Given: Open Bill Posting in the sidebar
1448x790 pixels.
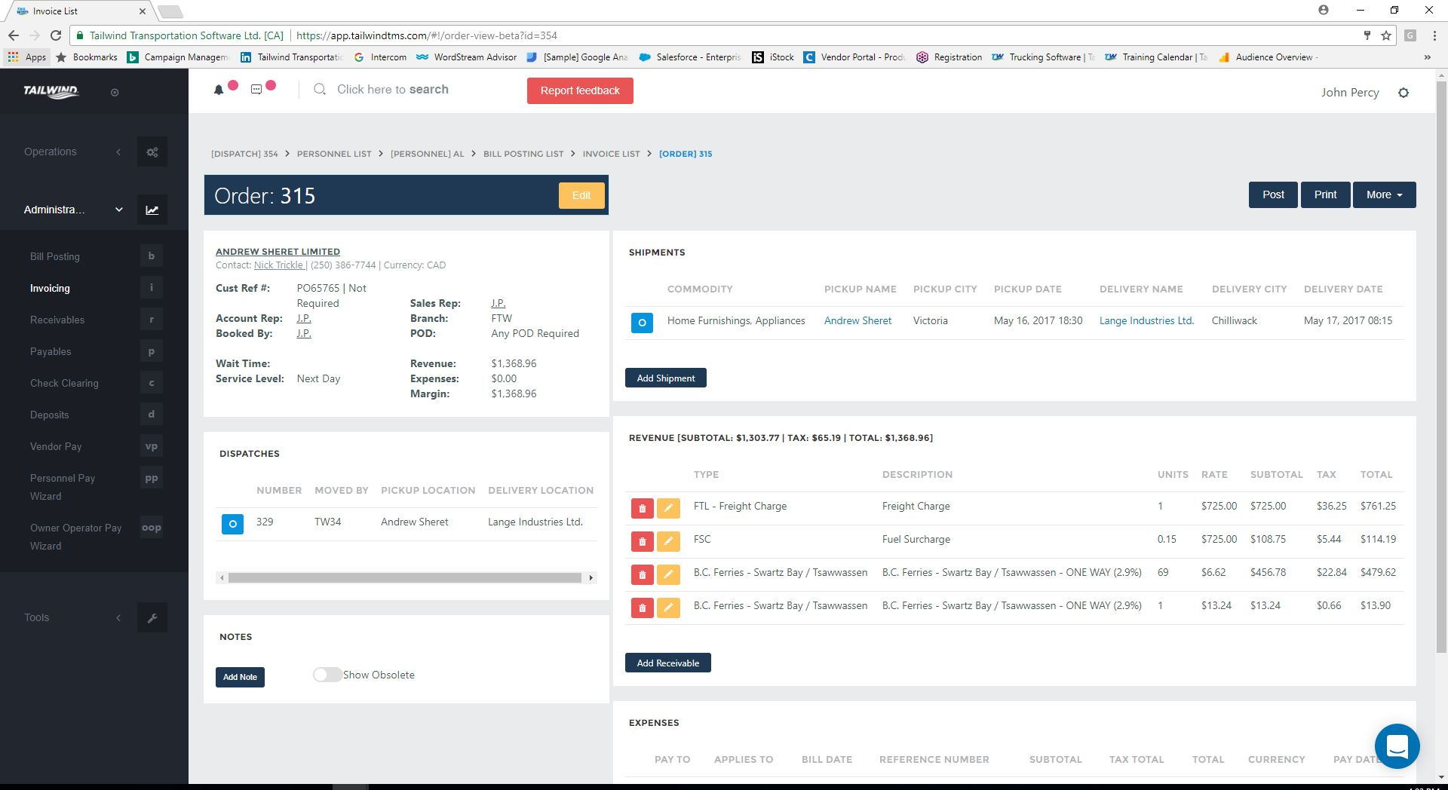Looking at the screenshot, I should 55,256.
